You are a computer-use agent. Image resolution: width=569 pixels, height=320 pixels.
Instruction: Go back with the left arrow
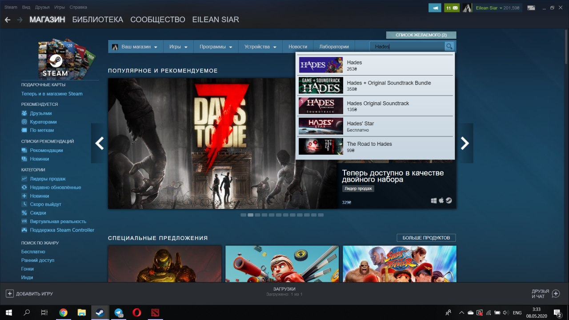click(7, 20)
